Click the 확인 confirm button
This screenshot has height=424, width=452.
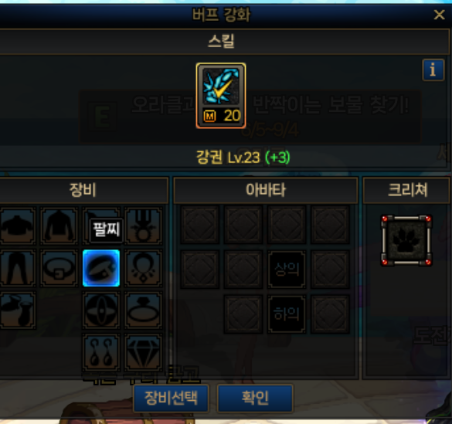[x=255, y=398]
